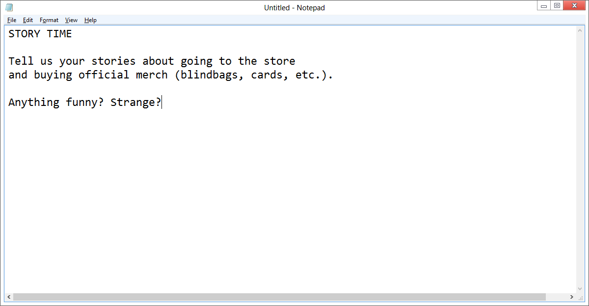
Task: Click the horizontal scrollbar thumb
Action: point(280,297)
